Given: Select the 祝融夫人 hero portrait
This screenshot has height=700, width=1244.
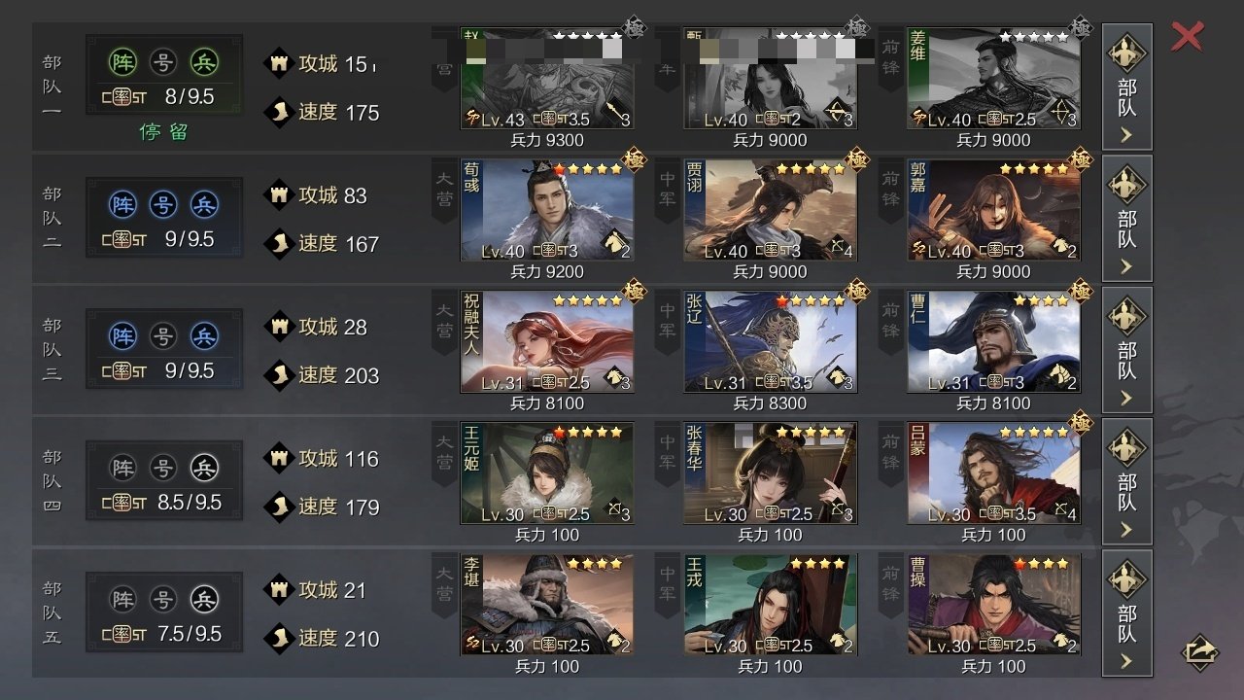Looking at the screenshot, I should pyautogui.click(x=547, y=341).
